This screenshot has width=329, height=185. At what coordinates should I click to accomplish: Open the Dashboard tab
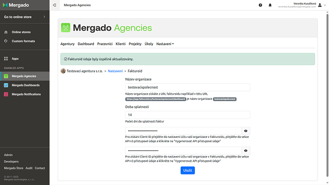pos(86,44)
